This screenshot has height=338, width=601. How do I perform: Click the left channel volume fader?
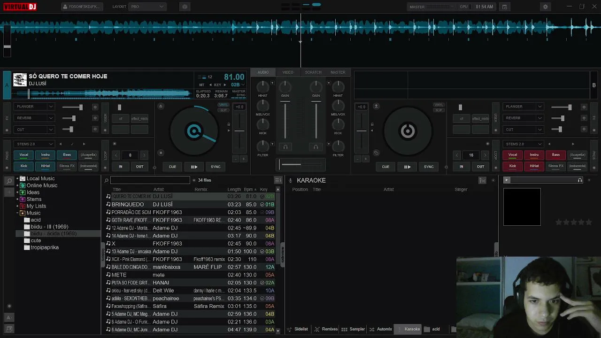coord(285,120)
